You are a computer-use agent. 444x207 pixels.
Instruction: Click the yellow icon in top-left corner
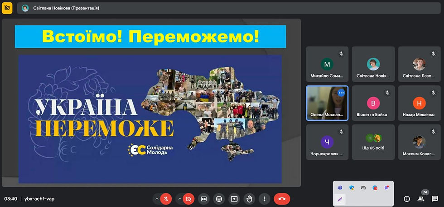pos(7,8)
